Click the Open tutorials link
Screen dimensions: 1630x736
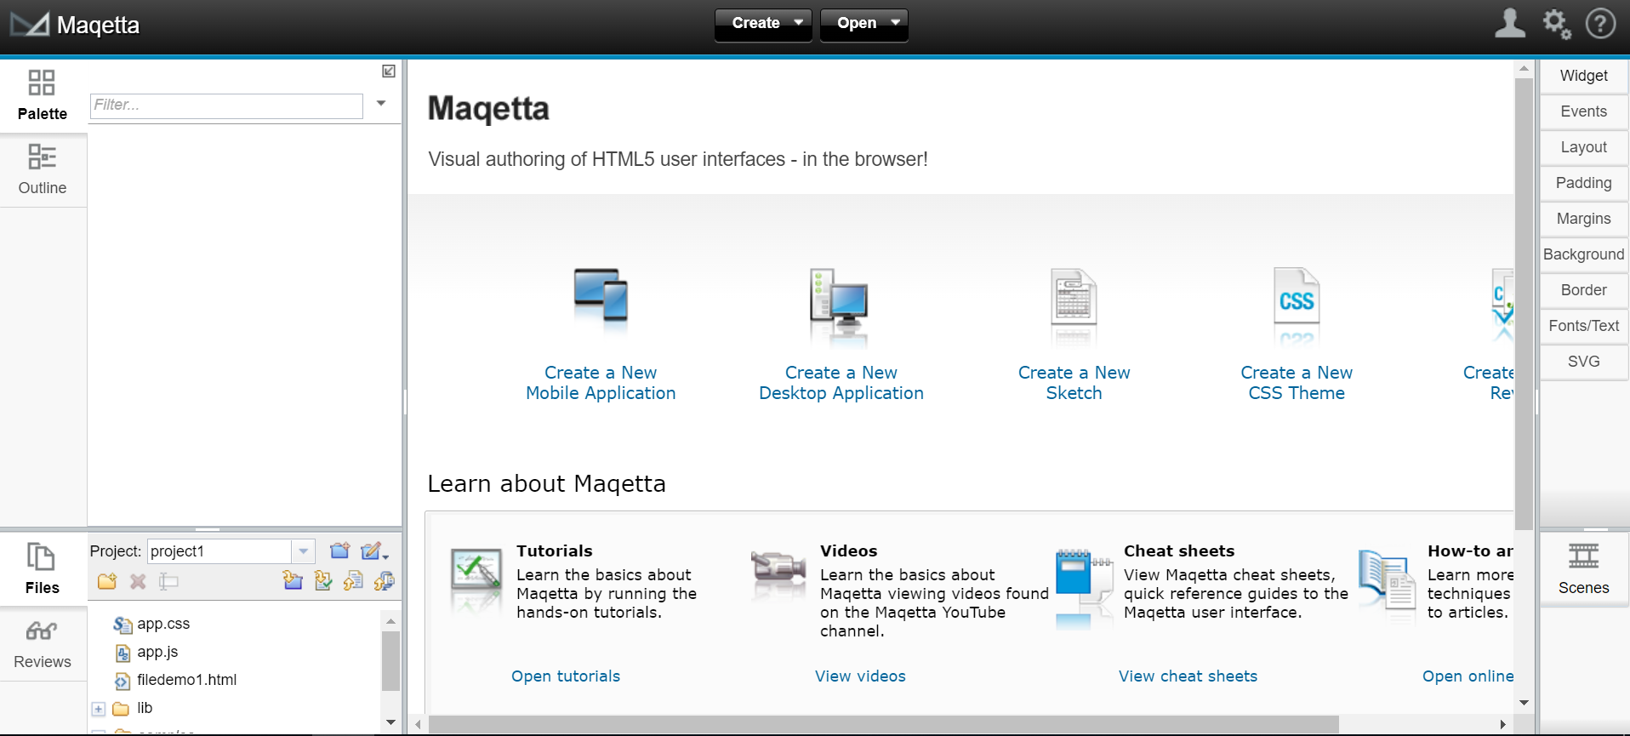(566, 676)
